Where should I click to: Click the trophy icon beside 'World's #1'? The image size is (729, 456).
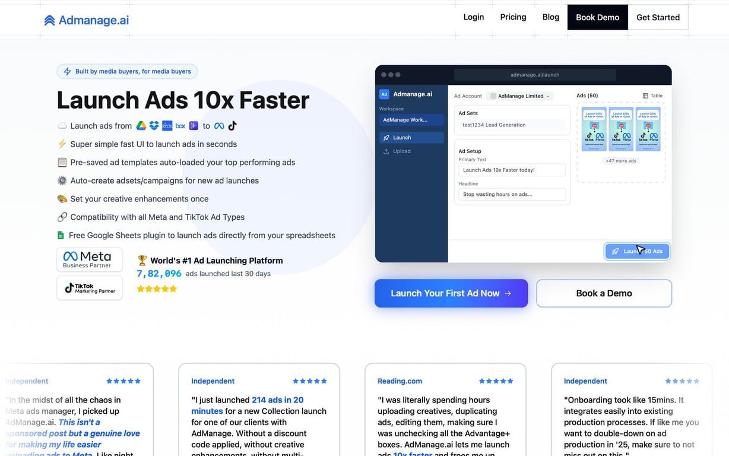[142, 260]
